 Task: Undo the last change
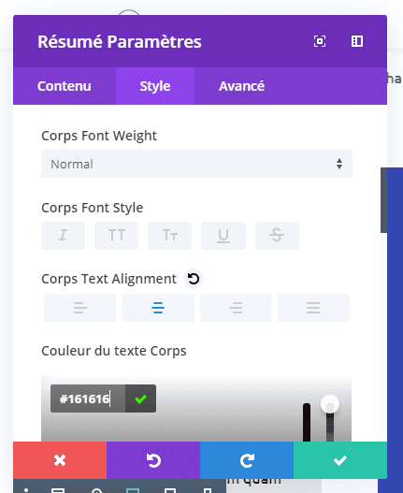[153, 460]
